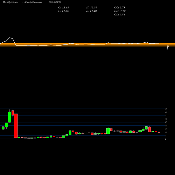Click the "OC: 2.78" reading

coord(120,8)
